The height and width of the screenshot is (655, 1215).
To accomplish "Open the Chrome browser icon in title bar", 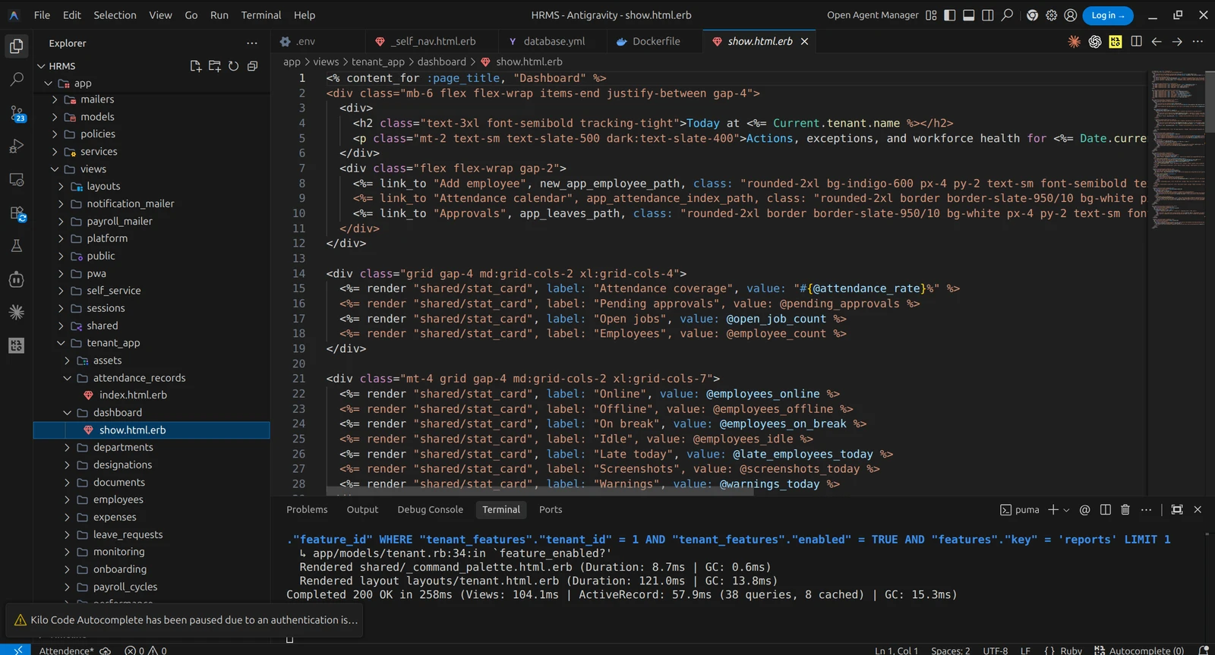I will [1032, 15].
